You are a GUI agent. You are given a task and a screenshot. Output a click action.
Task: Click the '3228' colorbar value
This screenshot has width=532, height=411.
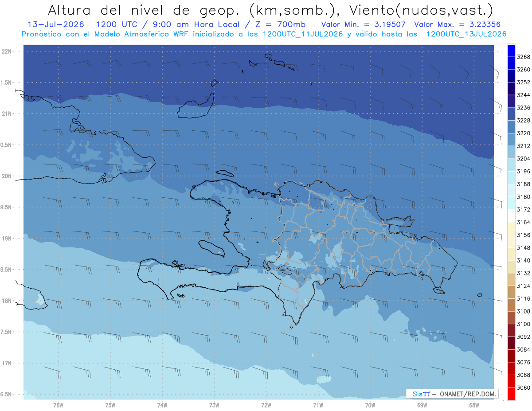click(x=524, y=121)
